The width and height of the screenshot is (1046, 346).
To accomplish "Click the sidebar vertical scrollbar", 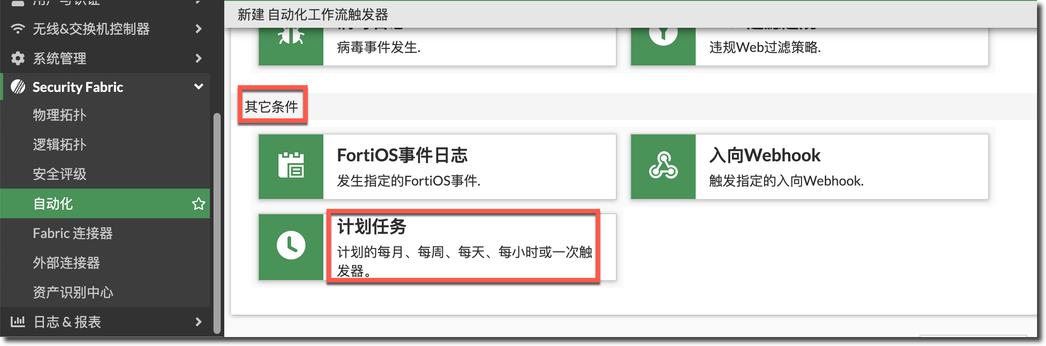I will coord(217,223).
